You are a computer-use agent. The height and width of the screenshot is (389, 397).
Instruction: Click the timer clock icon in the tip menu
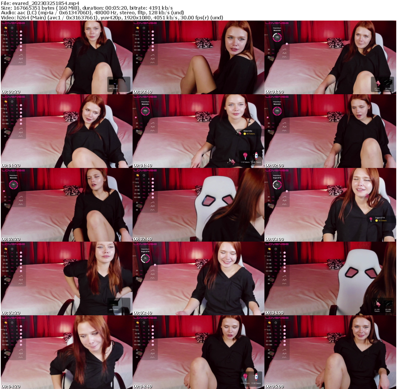pos(12,28)
